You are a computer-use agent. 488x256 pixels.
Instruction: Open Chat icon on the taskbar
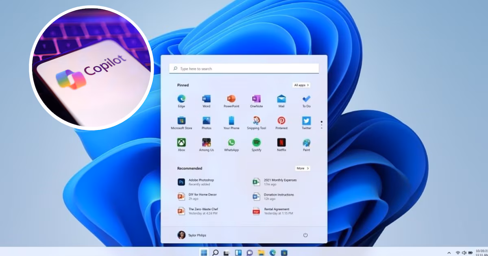coord(250,252)
